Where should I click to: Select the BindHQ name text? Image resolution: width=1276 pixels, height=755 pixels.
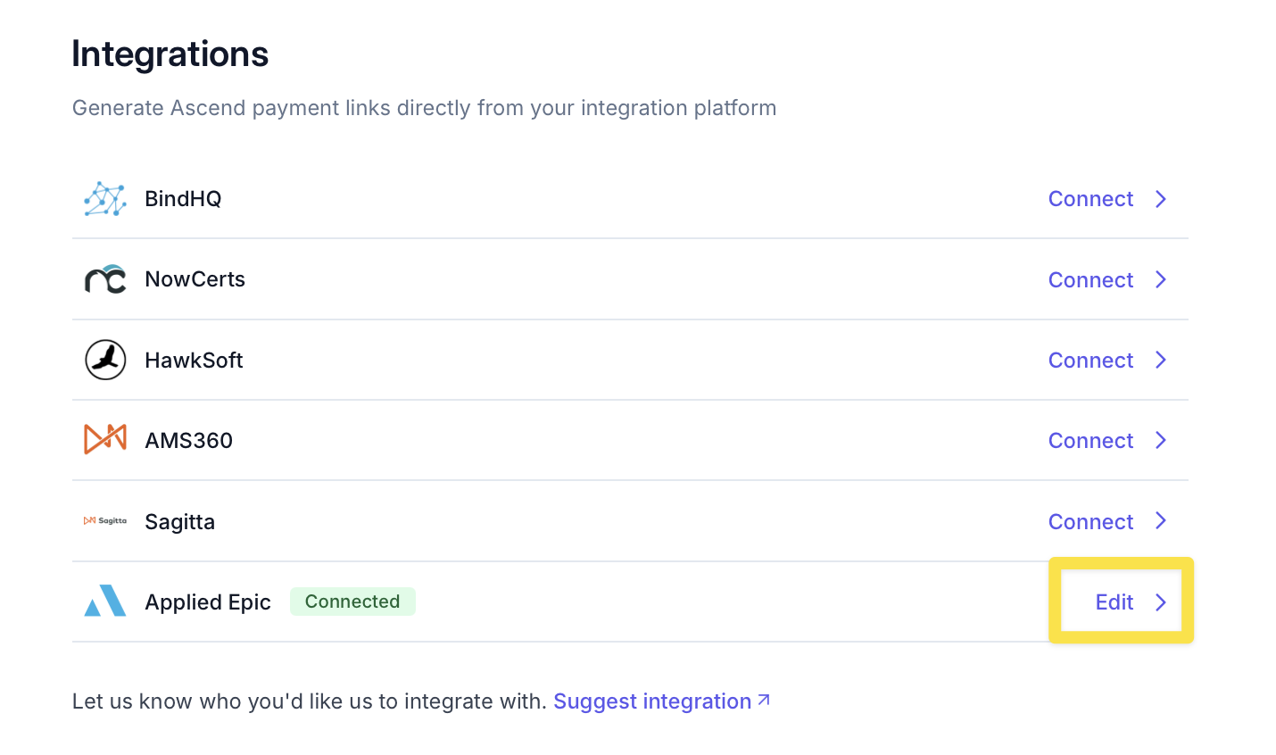183,199
